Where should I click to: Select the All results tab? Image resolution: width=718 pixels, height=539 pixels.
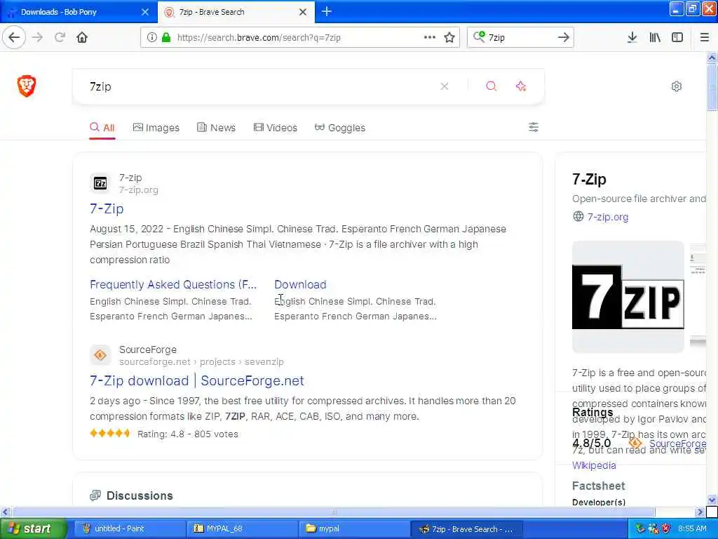click(102, 128)
